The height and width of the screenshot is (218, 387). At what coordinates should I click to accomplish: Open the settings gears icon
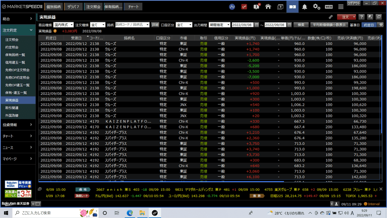tap(317, 7)
